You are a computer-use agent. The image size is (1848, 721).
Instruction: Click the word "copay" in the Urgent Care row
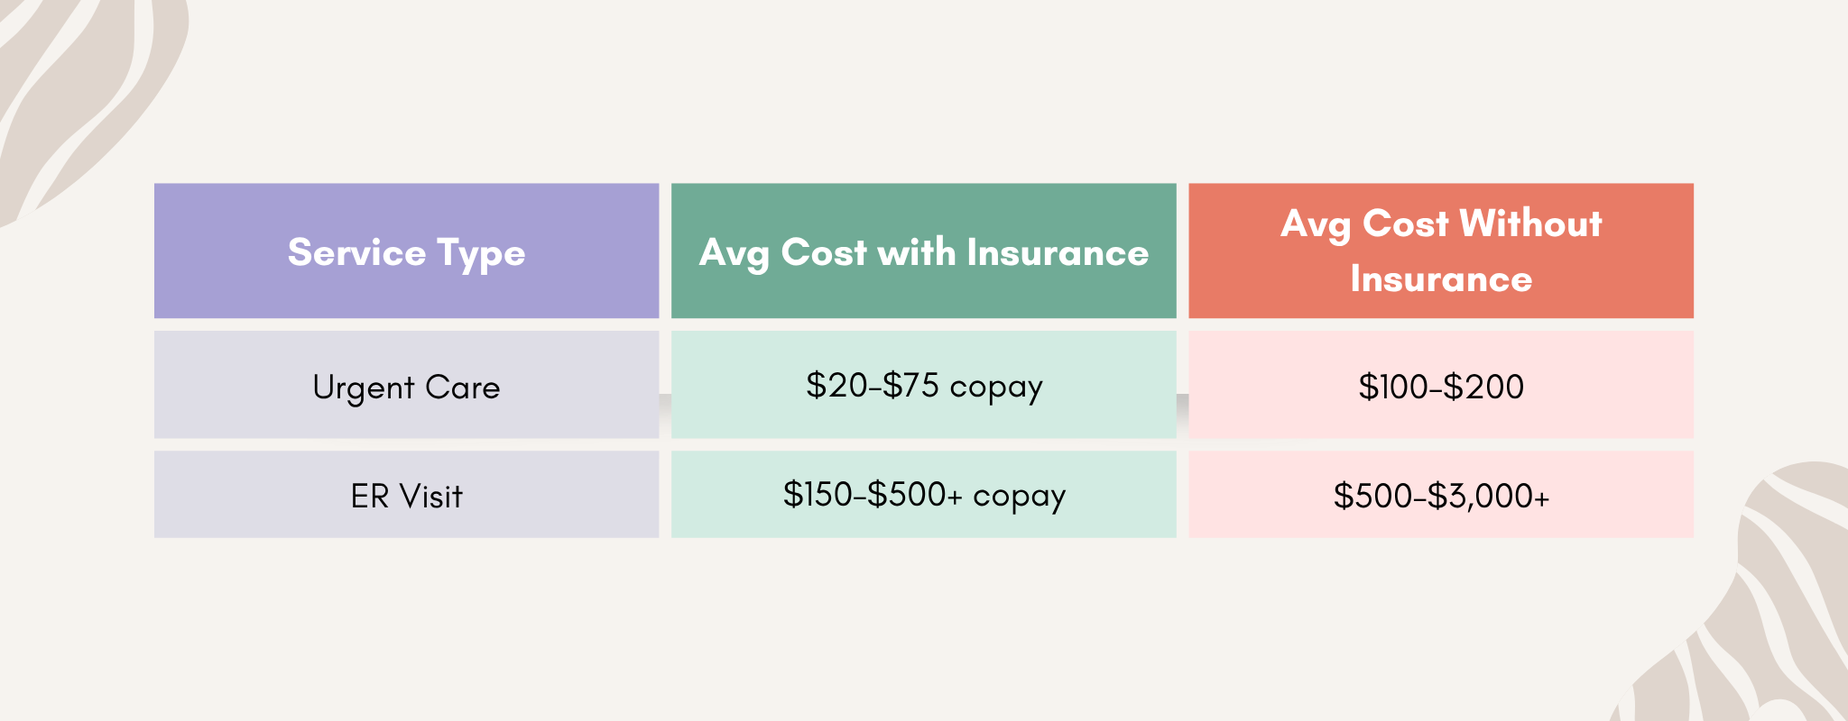(996, 388)
